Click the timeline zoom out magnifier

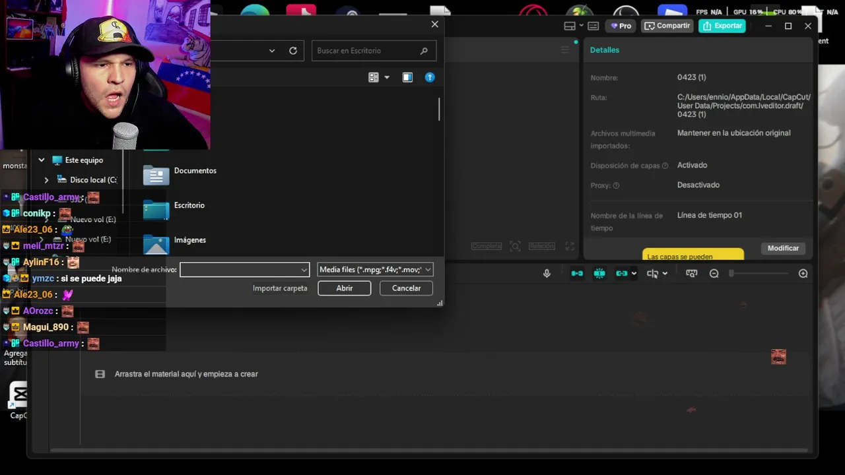point(714,273)
